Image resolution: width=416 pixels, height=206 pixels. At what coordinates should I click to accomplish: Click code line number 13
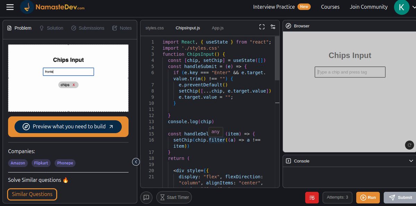pos(151,122)
